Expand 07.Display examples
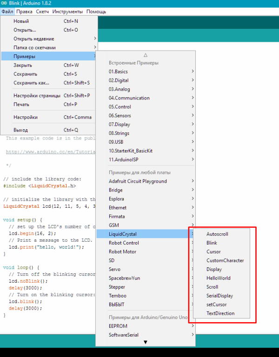 (x=146, y=125)
